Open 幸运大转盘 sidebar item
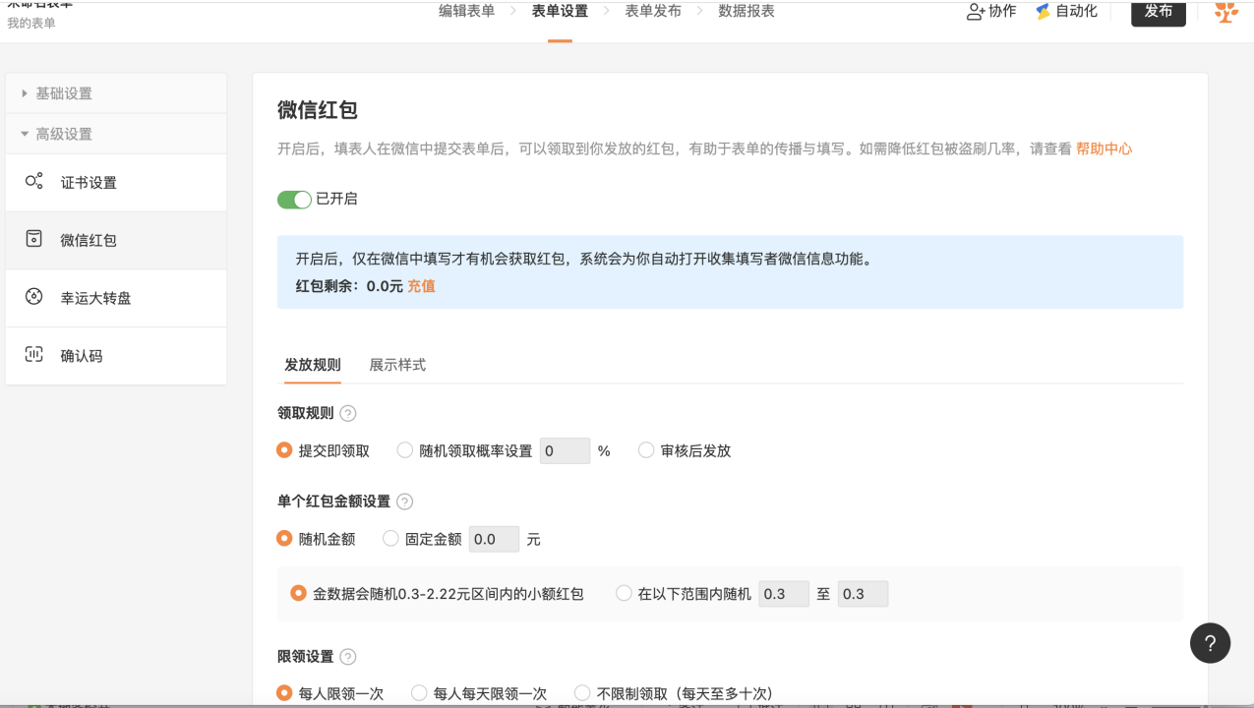Screen dimensions: 1254x708 tap(116, 298)
